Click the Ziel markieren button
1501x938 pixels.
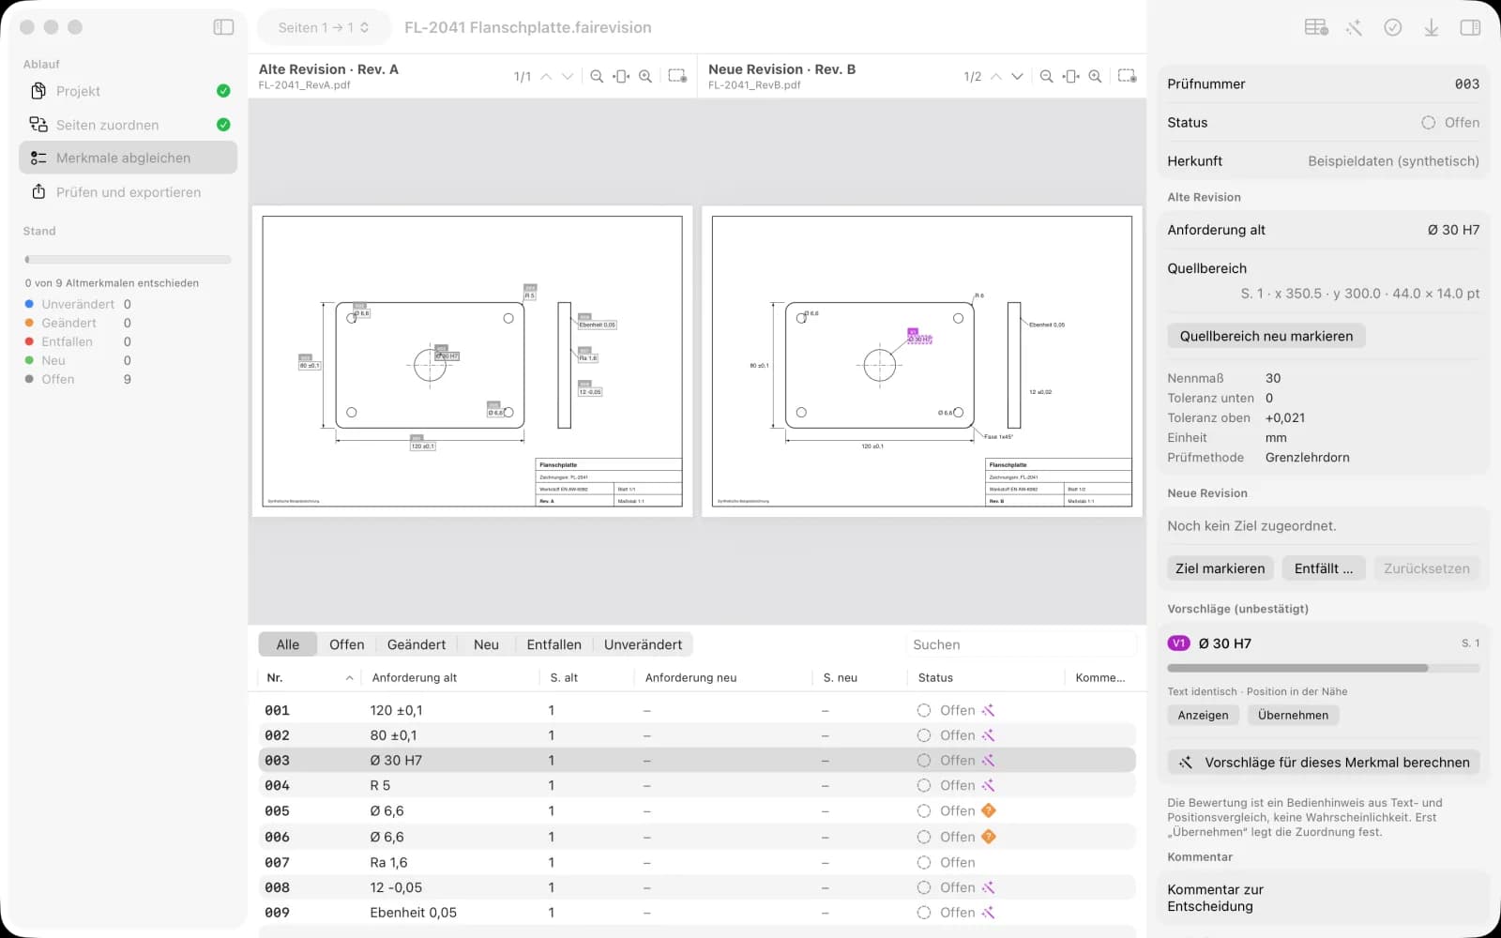coord(1220,568)
